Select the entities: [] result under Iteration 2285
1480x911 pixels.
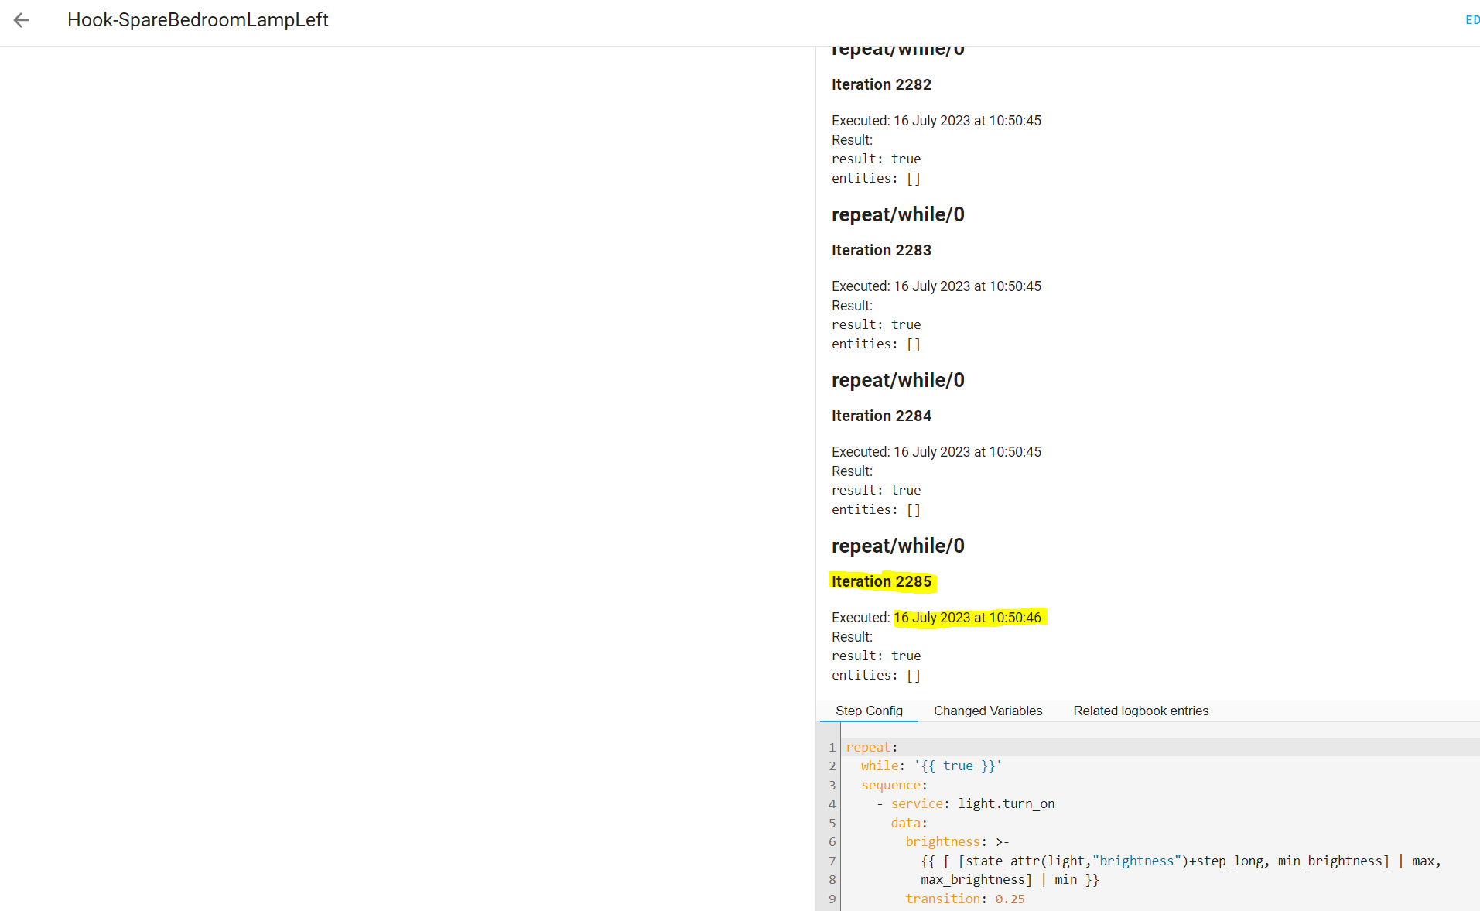pos(875,674)
